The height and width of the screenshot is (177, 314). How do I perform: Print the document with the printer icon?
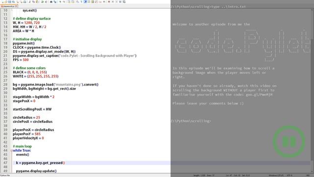[x=25, y=2]
